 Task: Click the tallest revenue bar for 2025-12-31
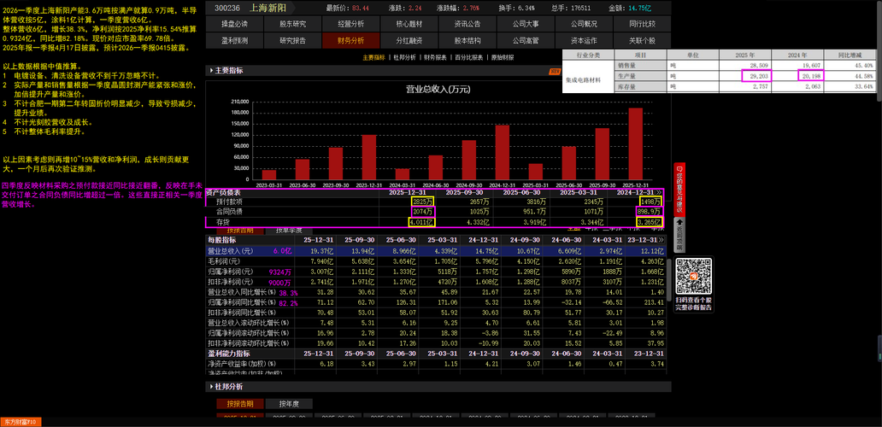(635, 143)
